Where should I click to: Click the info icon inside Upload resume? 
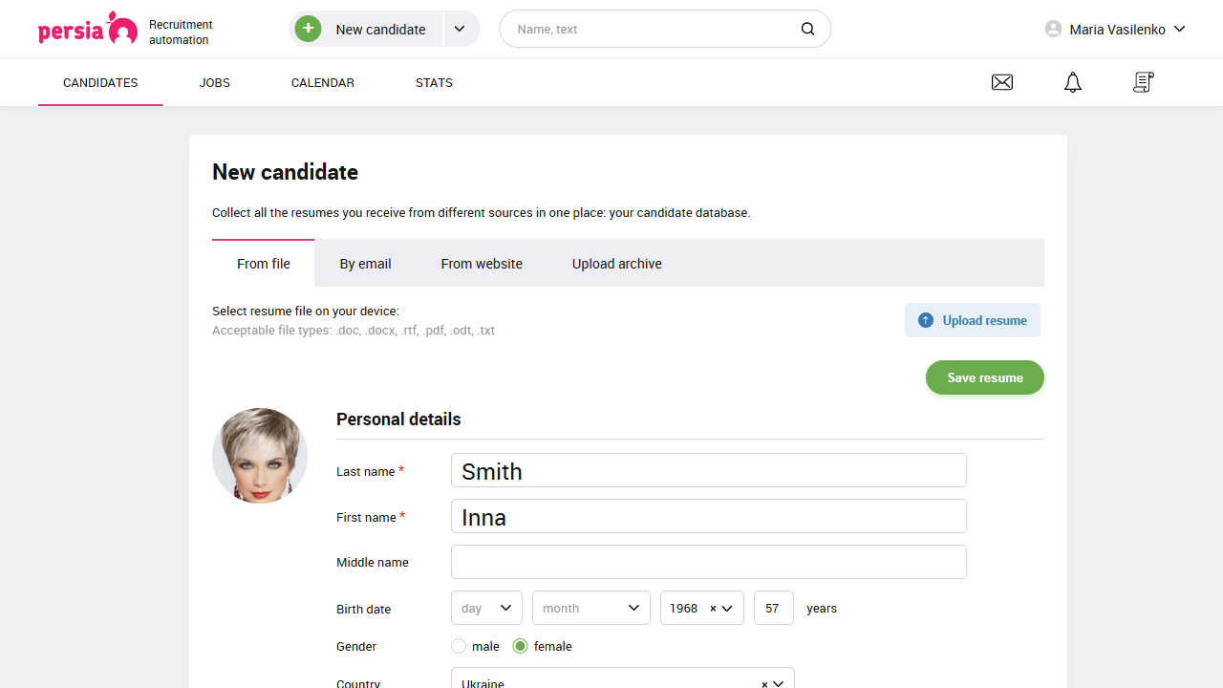click(x=926, y=320)
